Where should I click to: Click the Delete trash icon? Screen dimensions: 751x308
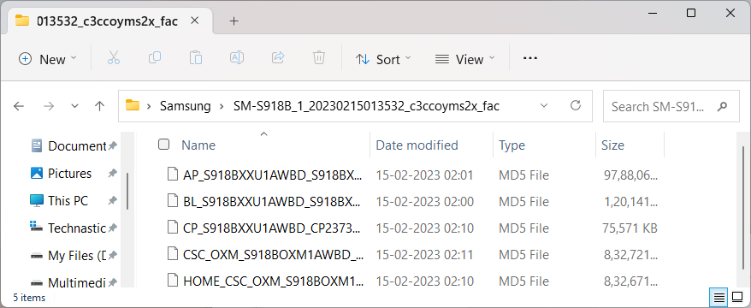coord(319,58)
